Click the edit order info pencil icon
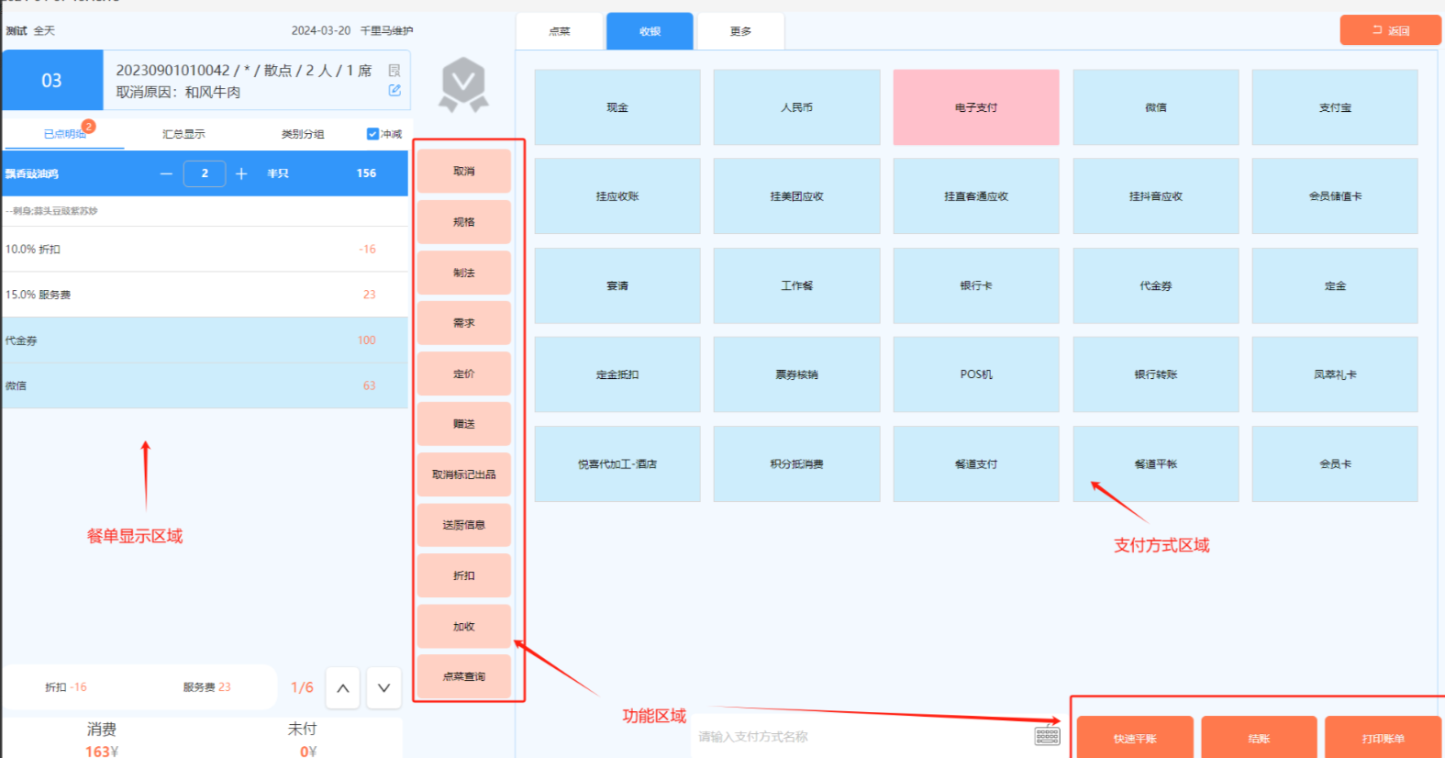The height and width of the screenshot is (758, 1445). [x=395, y=90]
